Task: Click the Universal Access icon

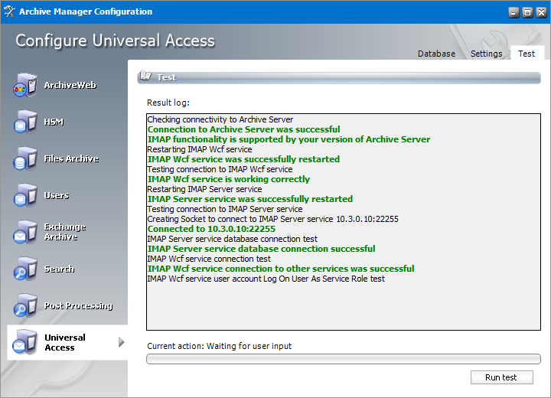Action: click(x=24, y=342)
